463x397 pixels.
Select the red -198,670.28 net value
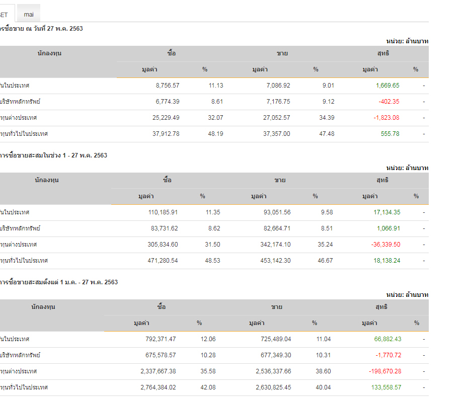[x=385, y=371]
